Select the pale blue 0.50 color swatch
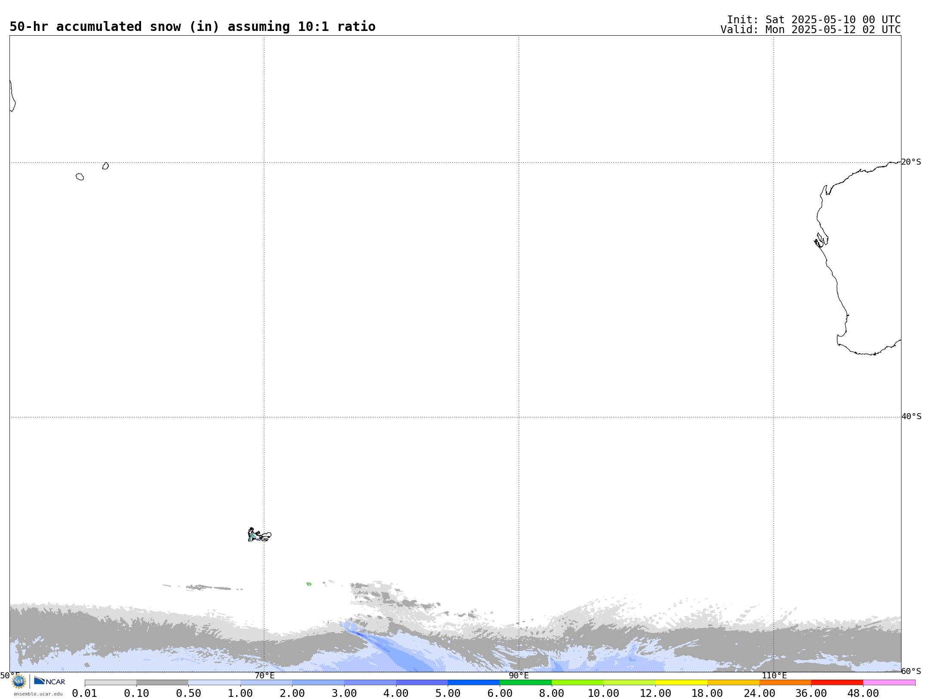This screenshot has height=699, width=929. (214, 683)
